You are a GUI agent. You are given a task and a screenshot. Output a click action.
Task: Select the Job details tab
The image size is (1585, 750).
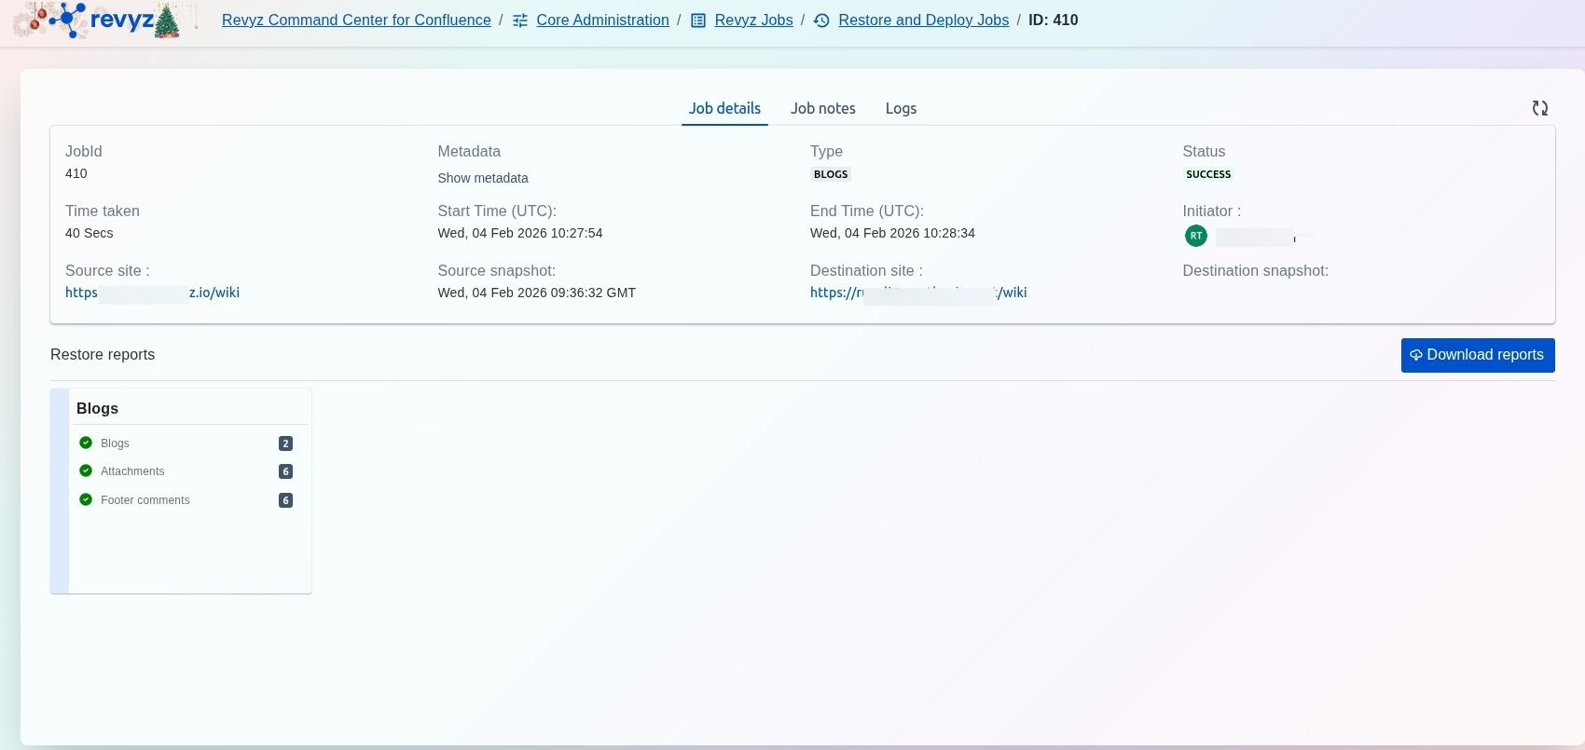coord(724,108)
